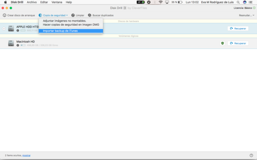Open the Archivo menu
257x160 pixels.
pos(32,2)
